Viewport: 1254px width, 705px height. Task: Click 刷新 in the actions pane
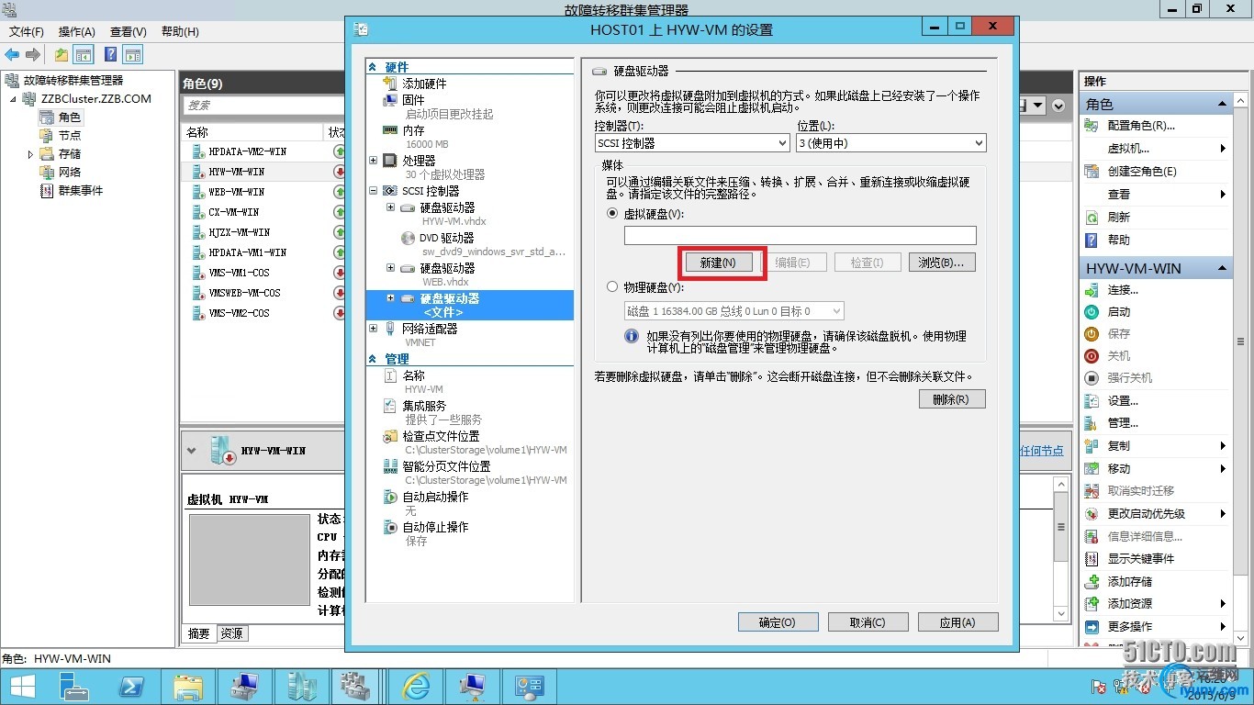coord(1119,218)
